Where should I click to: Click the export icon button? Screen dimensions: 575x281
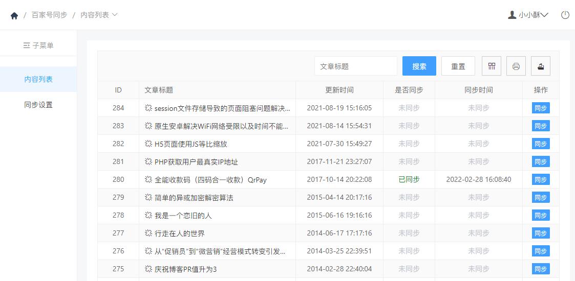541,66
